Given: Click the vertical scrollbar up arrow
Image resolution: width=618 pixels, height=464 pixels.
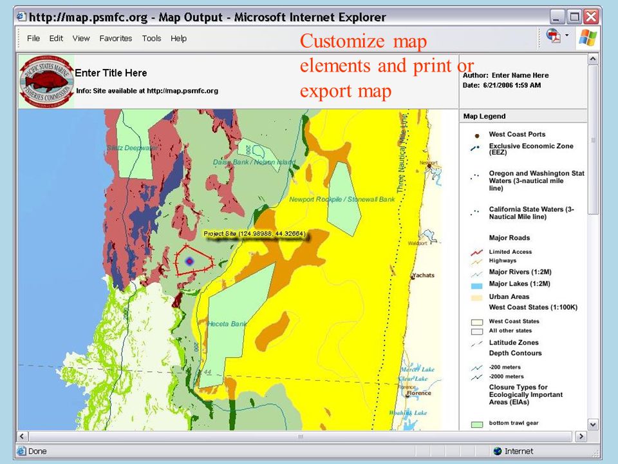Looking at the screenshot, I should coord(593,59).
